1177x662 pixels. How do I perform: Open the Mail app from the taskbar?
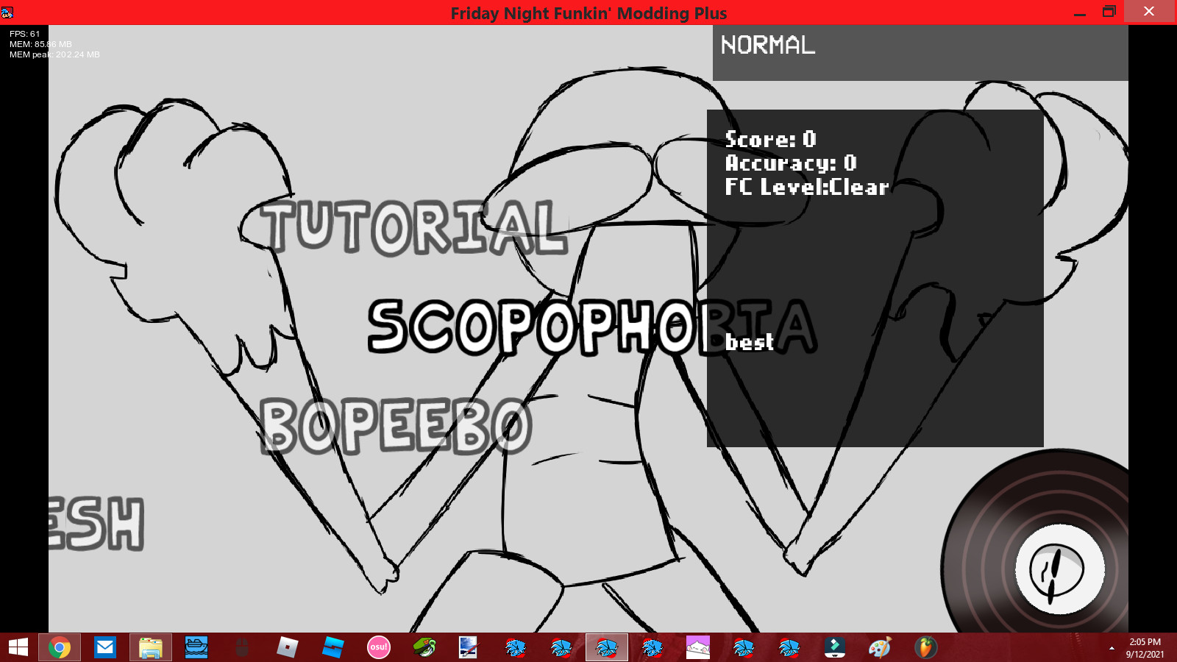click(105, 647)
